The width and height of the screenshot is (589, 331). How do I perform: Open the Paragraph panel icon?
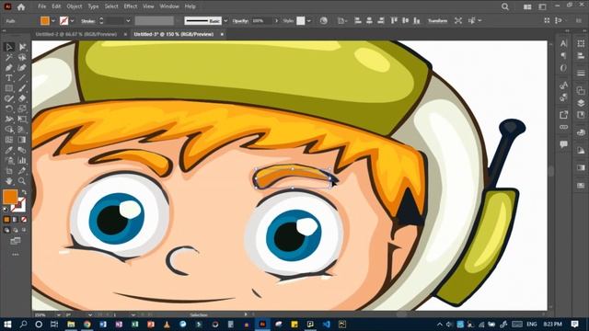coord(563,55)
